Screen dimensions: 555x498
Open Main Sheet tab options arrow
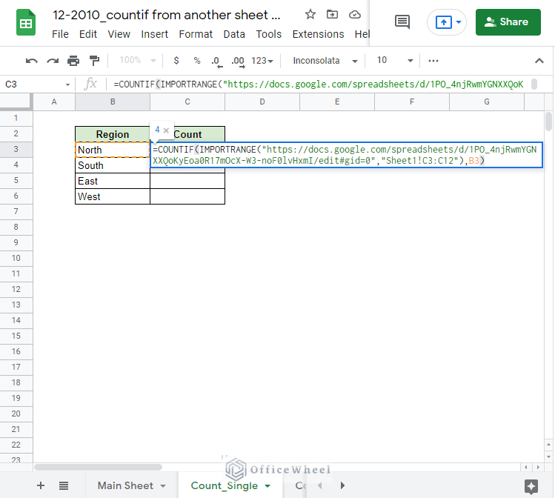pos(163,486)
